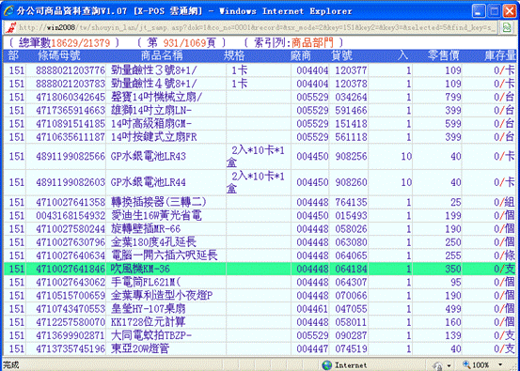Click the Internet Explorer icon in title bar
Screen dimensions: 520x371
(x=8, y=10)
